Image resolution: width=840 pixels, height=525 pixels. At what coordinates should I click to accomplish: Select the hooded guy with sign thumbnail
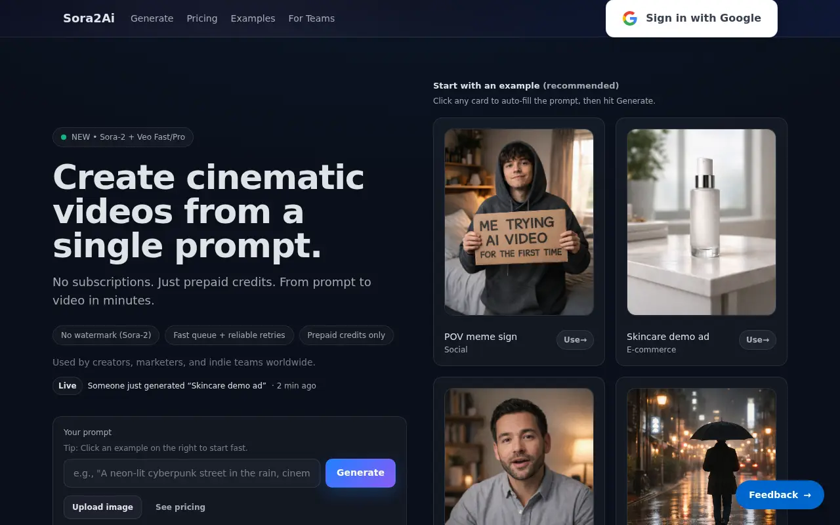pos(519,222)
